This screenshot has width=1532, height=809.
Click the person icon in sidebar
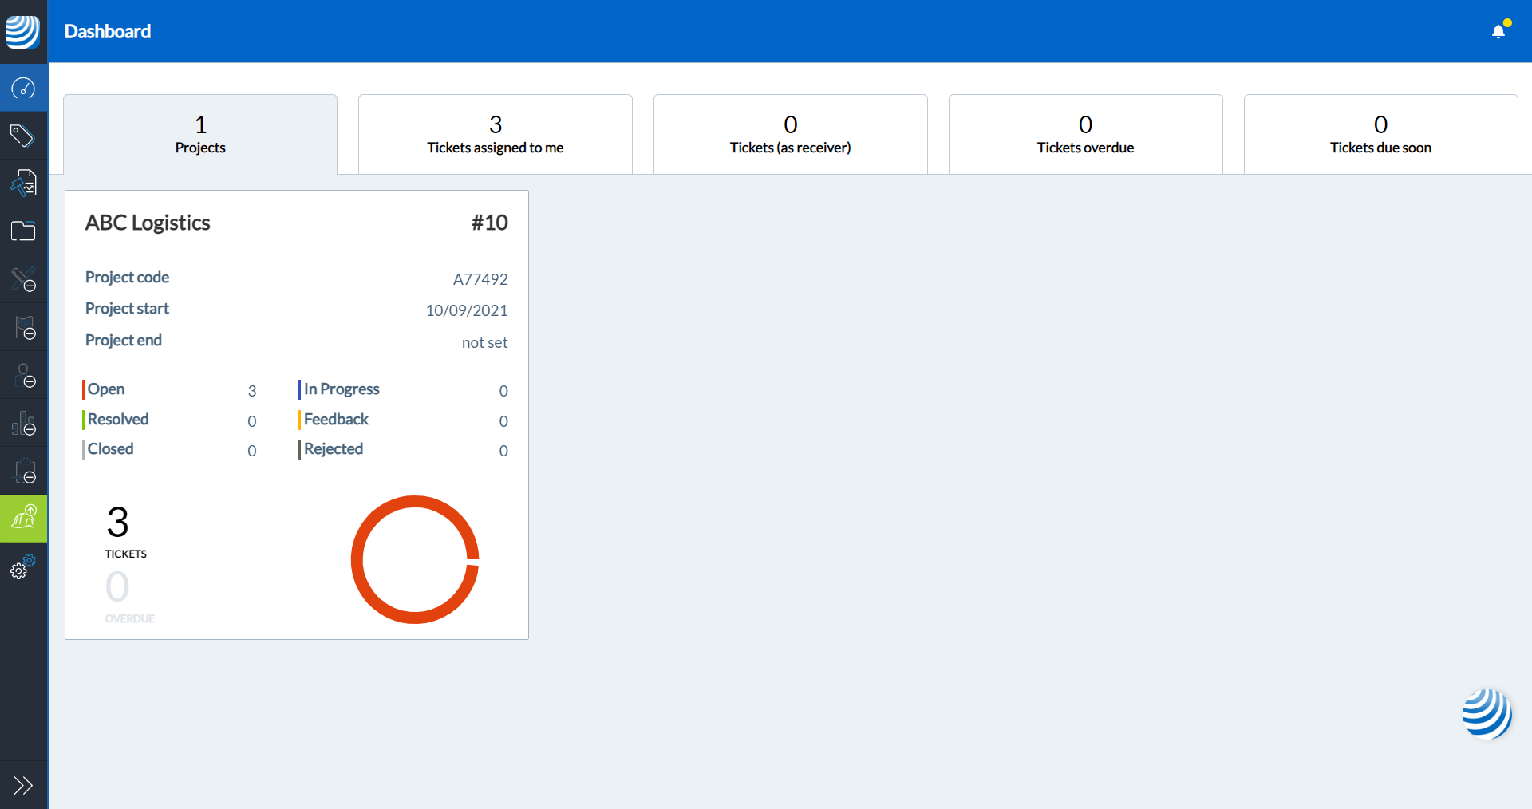(23, 375)
